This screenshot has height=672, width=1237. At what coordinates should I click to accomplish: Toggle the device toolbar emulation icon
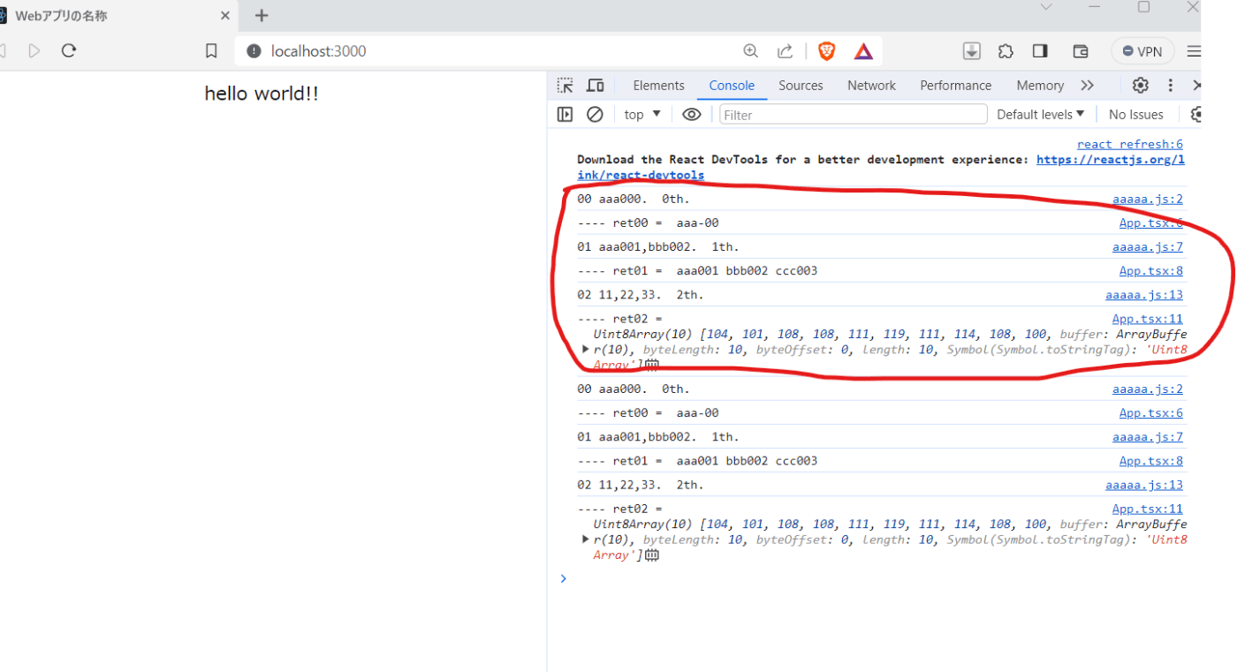tap(595, 85)
